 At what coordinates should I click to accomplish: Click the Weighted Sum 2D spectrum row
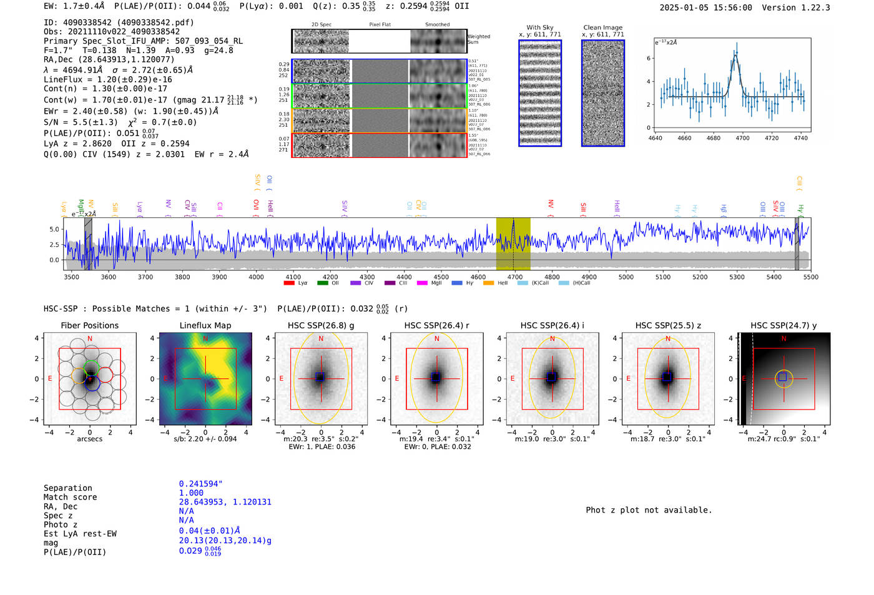click(379, 41)
